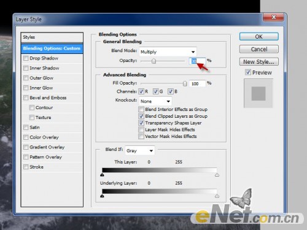307x230 pixels.
Task: Click the New Style... button
Action: (x=259, y=62)
